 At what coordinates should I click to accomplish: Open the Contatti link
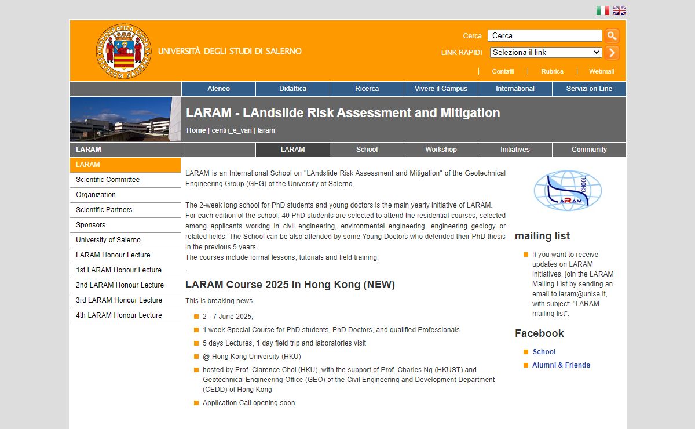coord(503,71)
